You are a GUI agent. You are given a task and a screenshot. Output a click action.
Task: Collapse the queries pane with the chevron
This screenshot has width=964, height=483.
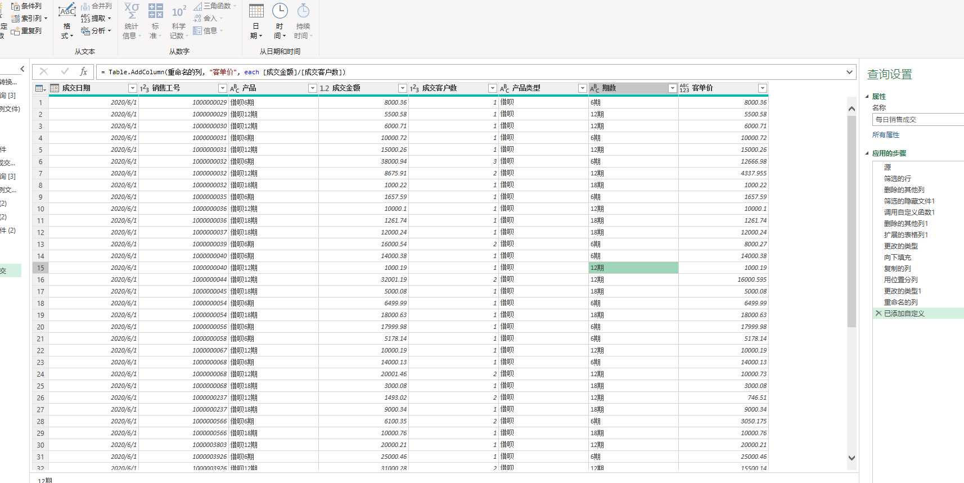22,69
